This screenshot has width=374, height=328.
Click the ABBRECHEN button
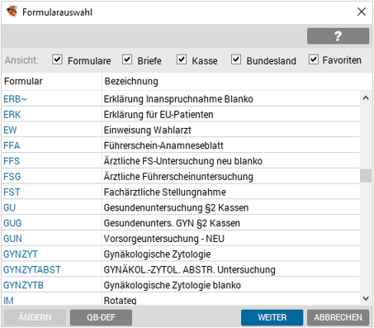click(x=338, y=317)
